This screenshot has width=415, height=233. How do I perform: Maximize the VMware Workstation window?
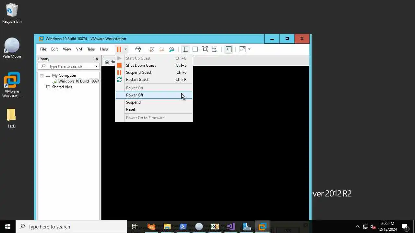click(287, 39)
